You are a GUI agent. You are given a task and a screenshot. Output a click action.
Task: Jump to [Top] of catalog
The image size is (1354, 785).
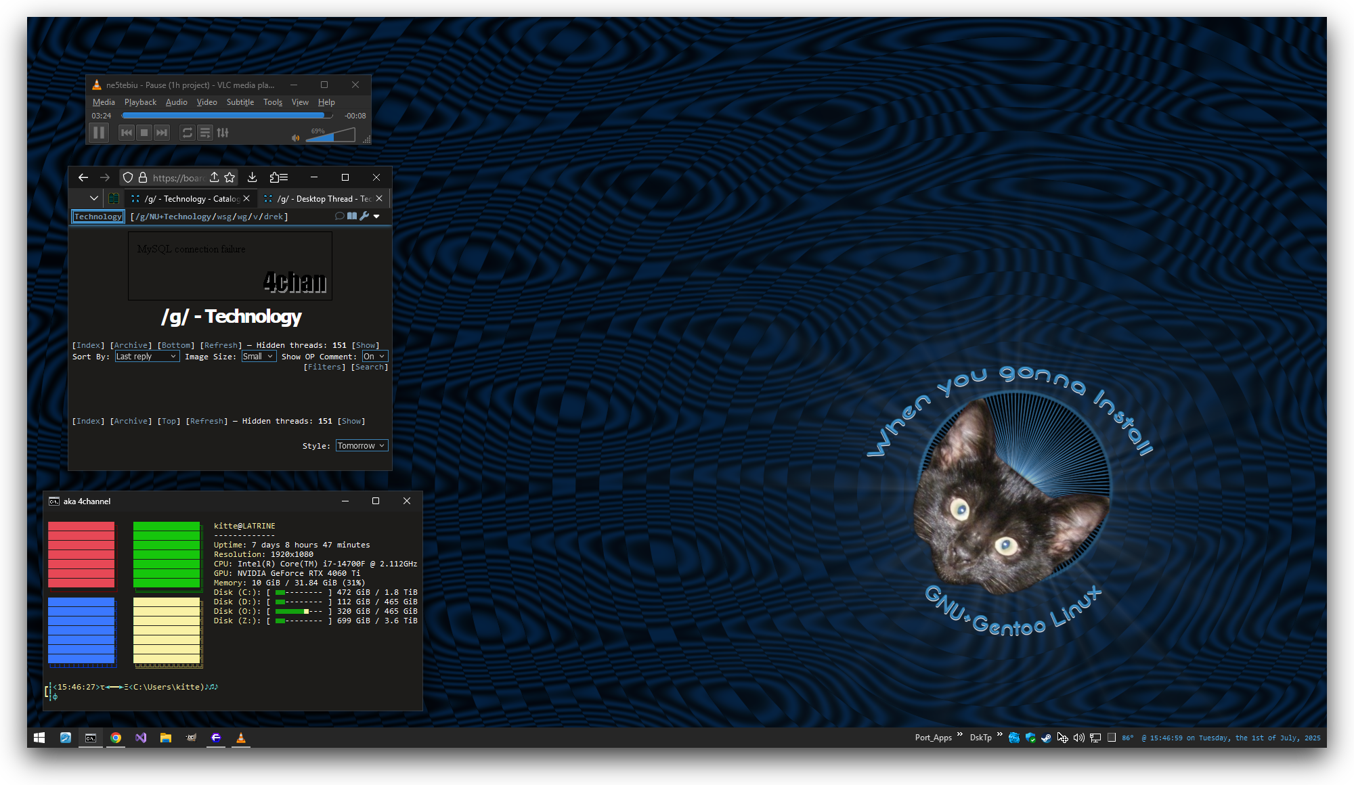click(169, 421)
